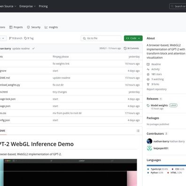Screen dimensions: 186x186
Task: Click the Security shield icon
Action: point(28,27)
